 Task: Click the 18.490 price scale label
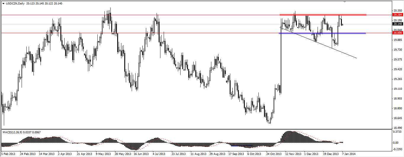[x=397, y=127]
